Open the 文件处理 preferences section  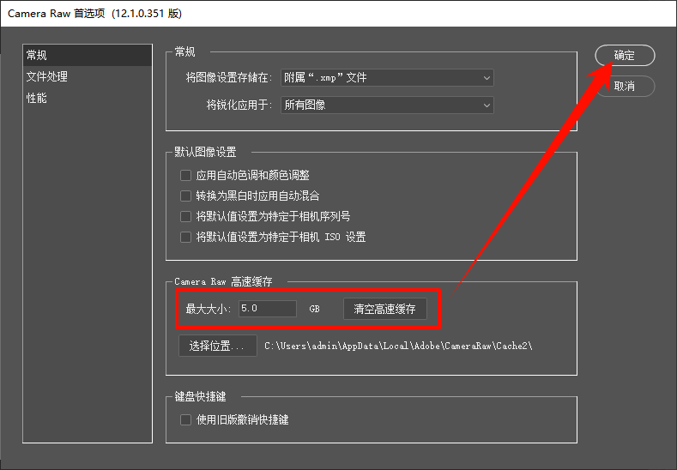(x=88, y=76)
